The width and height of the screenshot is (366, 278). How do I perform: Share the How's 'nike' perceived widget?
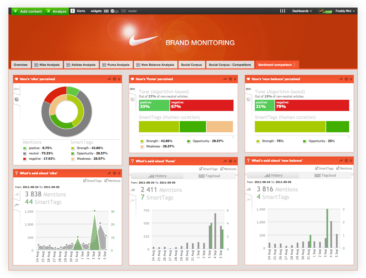click(x=109, y=79)
